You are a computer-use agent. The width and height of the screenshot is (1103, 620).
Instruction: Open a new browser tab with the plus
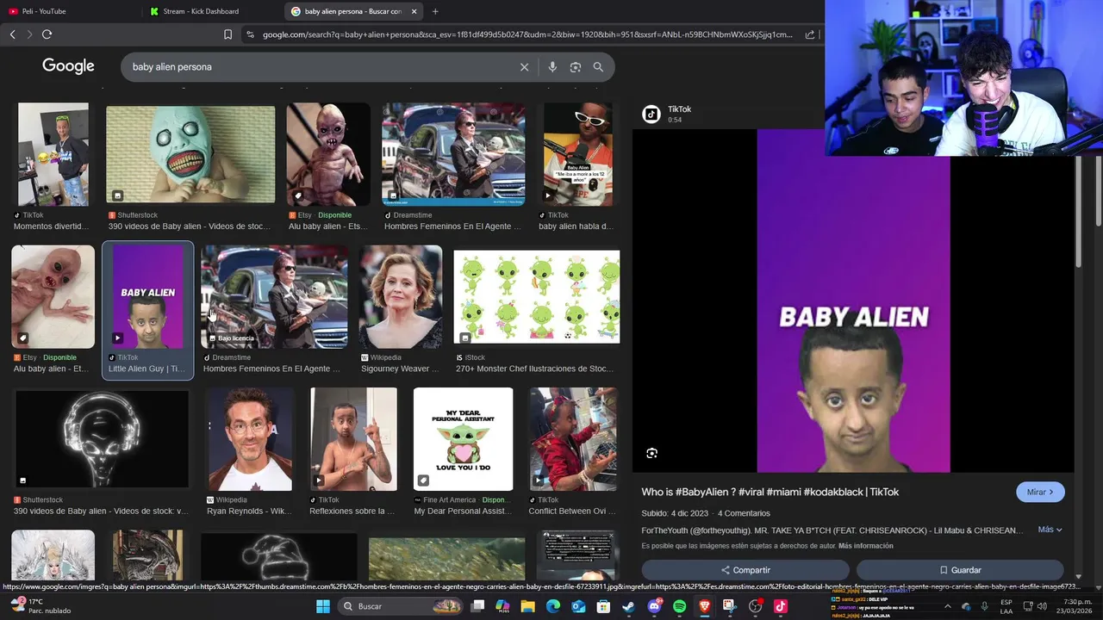(435, 11)
